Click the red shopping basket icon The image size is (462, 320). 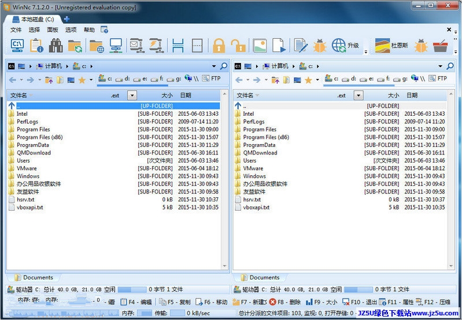440,46
